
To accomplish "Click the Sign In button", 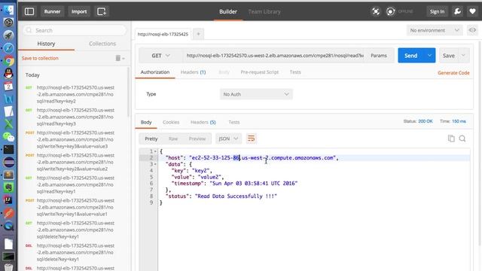I will pos(437,12).
